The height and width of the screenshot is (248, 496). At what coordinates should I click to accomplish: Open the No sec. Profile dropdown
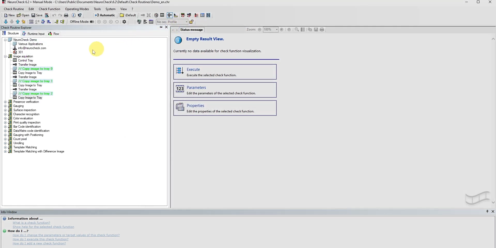click(186, 22)
